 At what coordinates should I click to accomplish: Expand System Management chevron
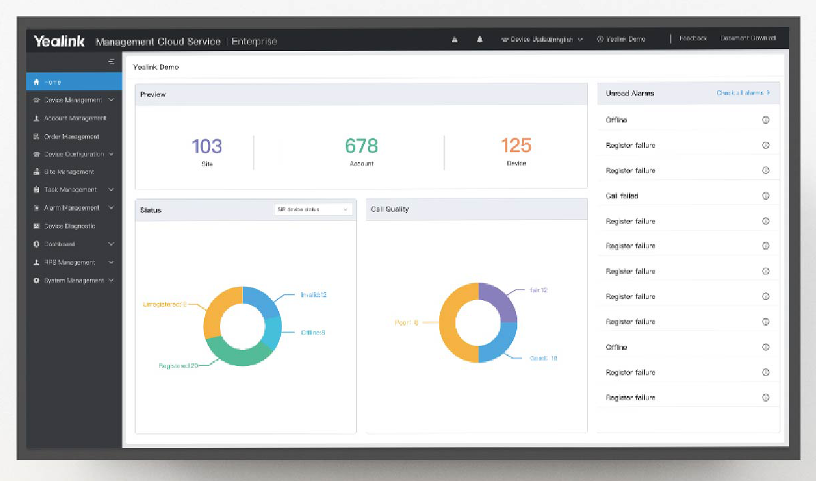[111, 281]
